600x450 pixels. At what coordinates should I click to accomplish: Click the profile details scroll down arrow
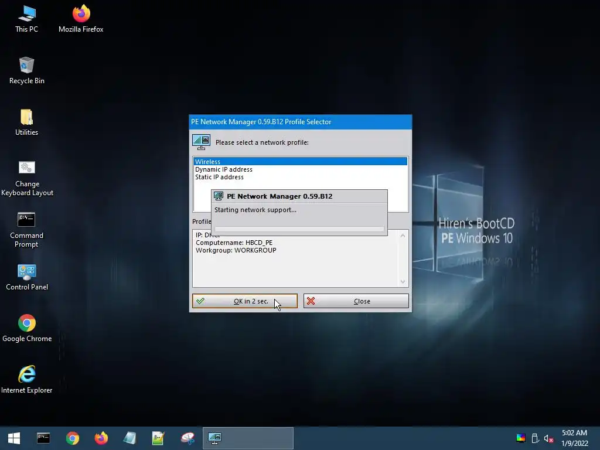(403, 282)
